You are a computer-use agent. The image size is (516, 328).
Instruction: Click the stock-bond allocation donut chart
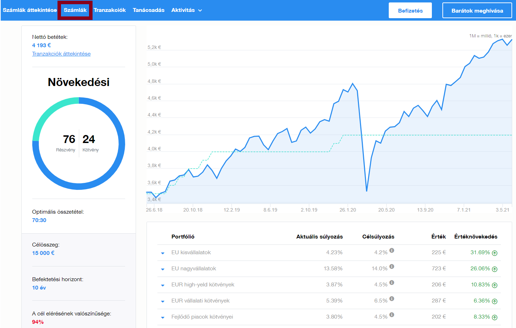click(x=79, y=143)
